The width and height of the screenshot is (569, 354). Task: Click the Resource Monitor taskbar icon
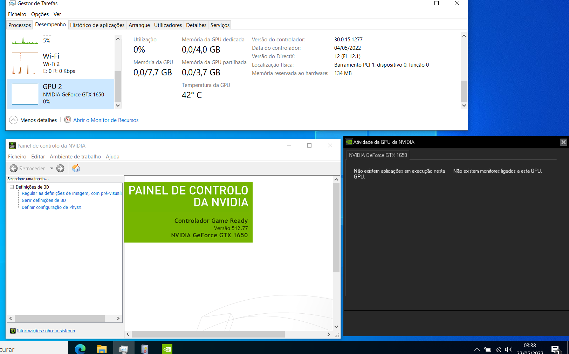click(123, 349)
